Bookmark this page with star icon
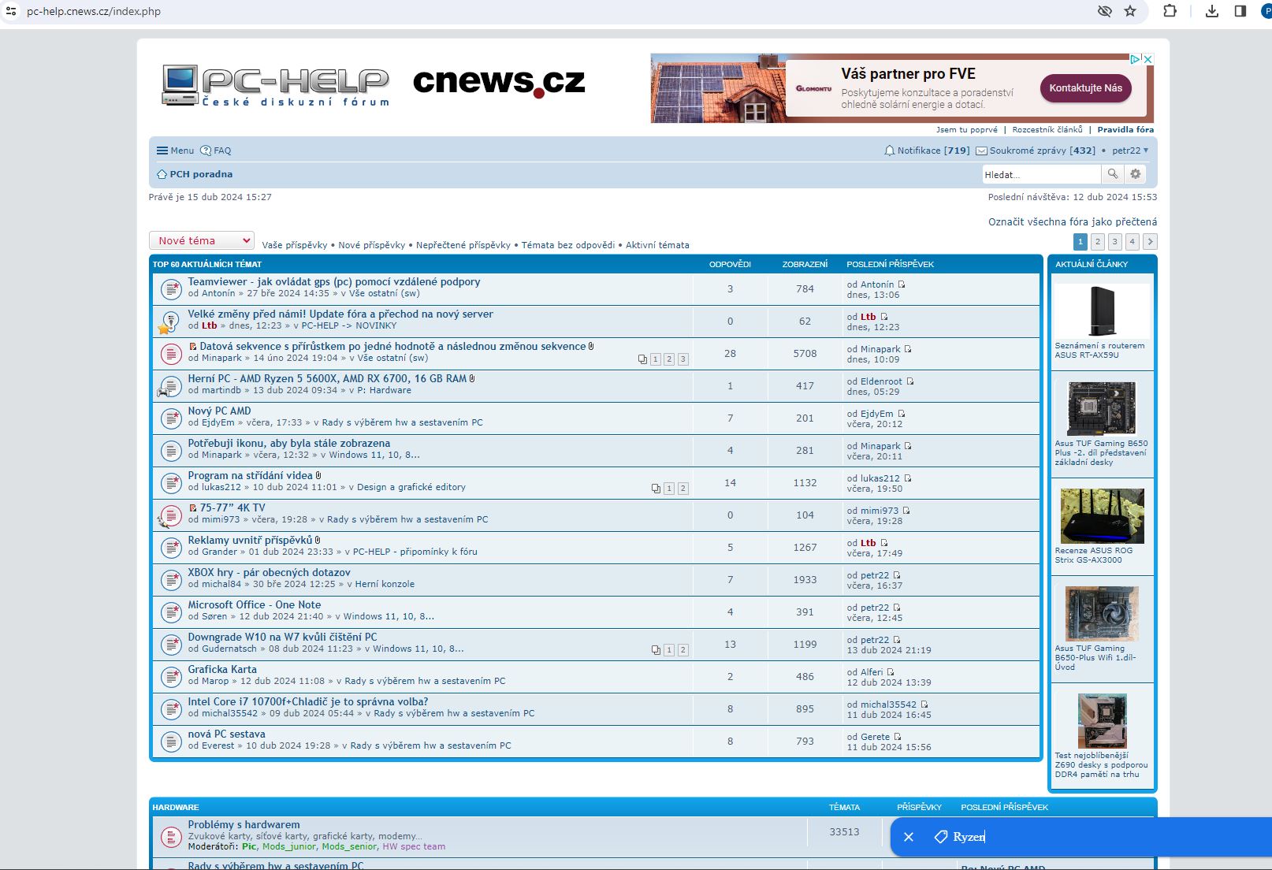This screenshot has height=870, width=1272. pos(1130,11)
